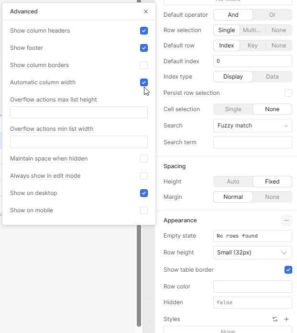This screenshot has height=333, width=297.
Task: Click the Styles reset icon
Action: (275, 319)
